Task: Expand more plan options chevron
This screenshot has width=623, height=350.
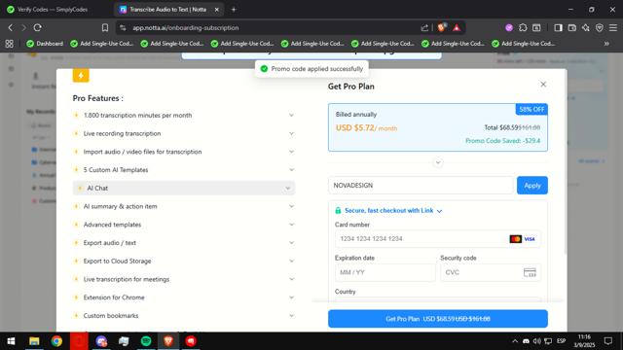Action: pos(438,162)
